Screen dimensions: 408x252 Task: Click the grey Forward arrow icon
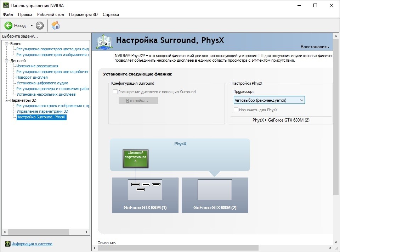(40, 26)
